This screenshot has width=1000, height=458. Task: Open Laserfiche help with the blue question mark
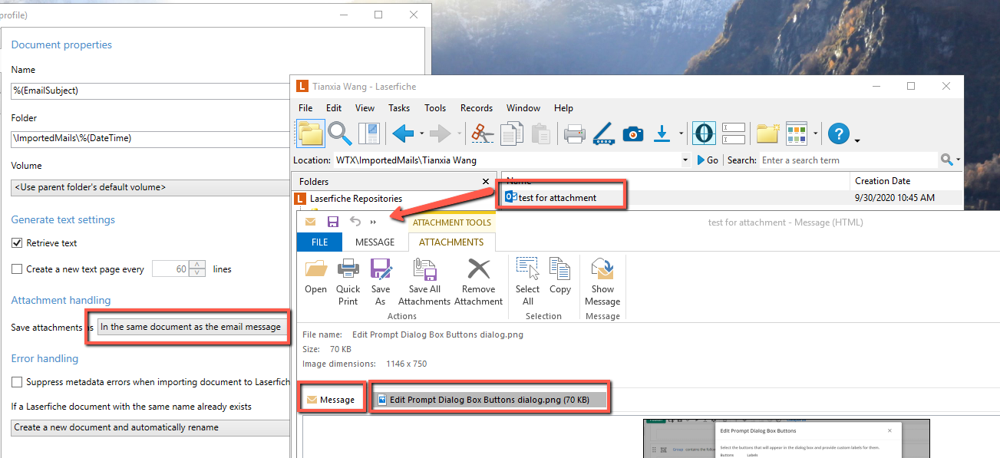click(839, 133)
